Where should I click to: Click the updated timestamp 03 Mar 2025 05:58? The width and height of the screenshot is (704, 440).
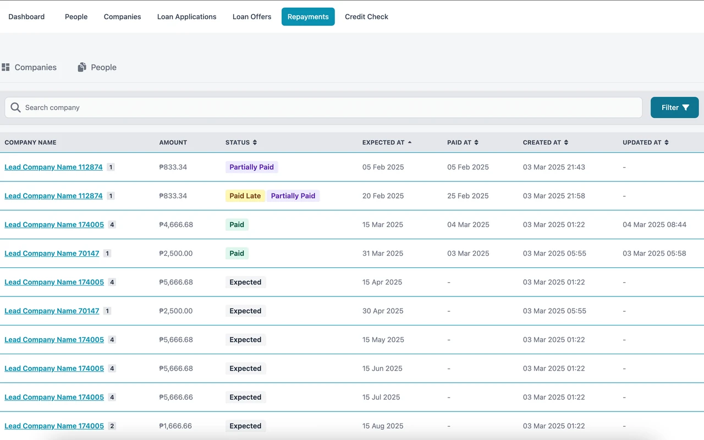(654, 254)
